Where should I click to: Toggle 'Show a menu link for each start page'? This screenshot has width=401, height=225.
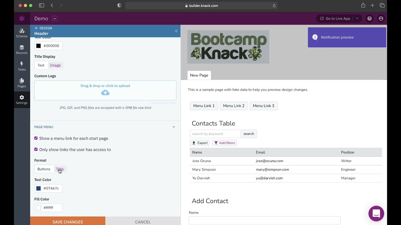click(x=36, y=138)
